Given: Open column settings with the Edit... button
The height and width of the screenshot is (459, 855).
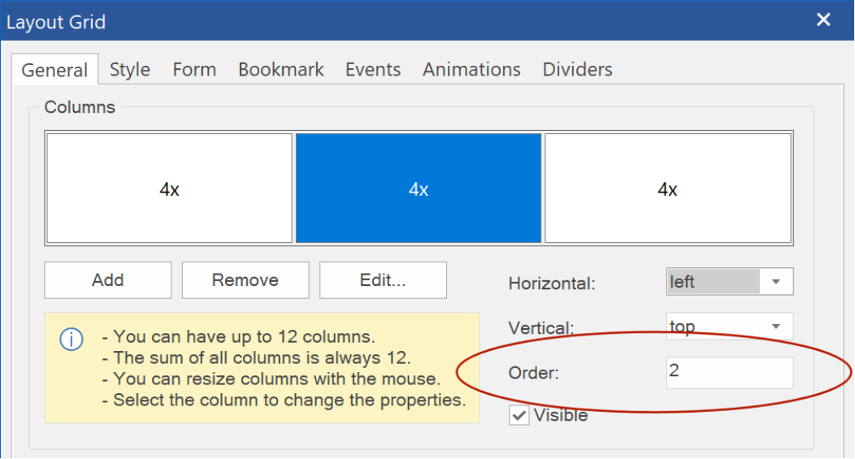Looking at the screenshot, I should tap(383, 280).
